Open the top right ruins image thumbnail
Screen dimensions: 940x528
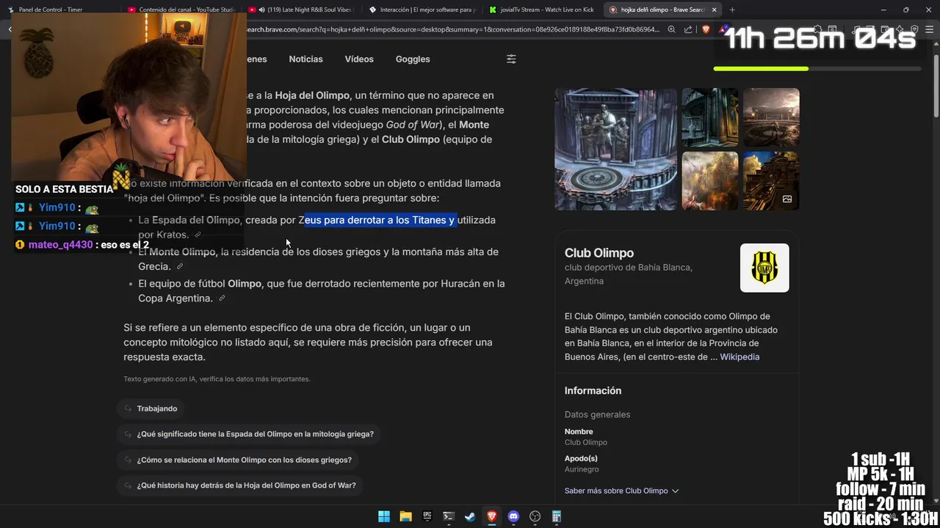771,117
